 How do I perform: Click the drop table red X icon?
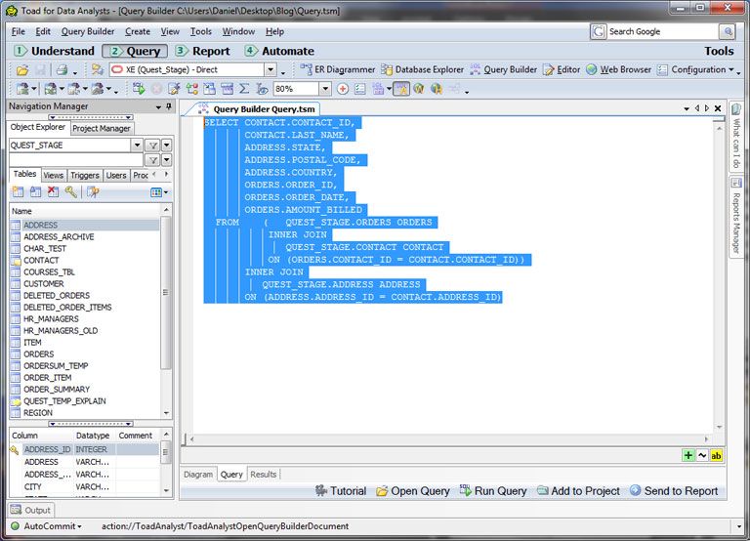click(x=53, y=192)
